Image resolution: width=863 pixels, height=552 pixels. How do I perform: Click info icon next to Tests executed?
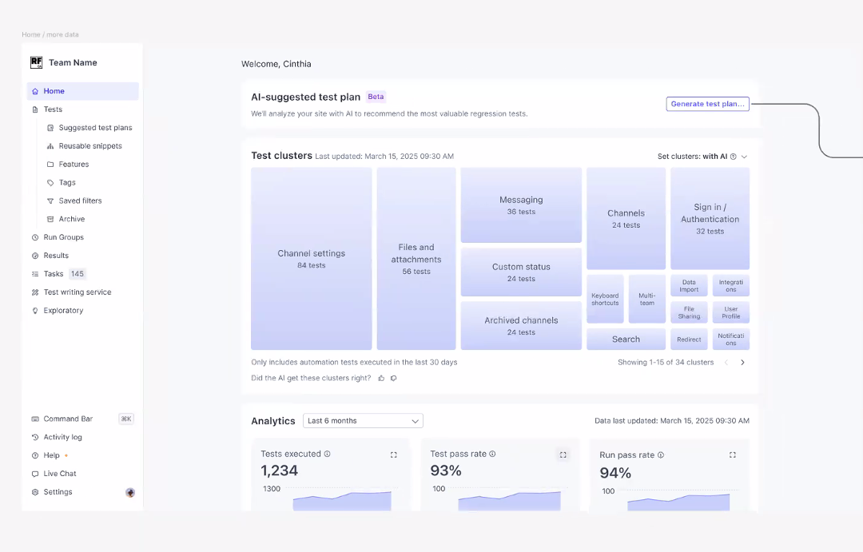point(327,454)
